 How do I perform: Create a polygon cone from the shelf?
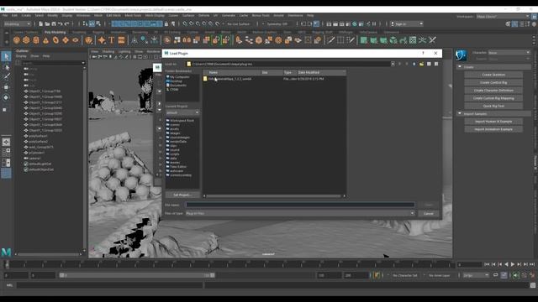coord(45,40)
